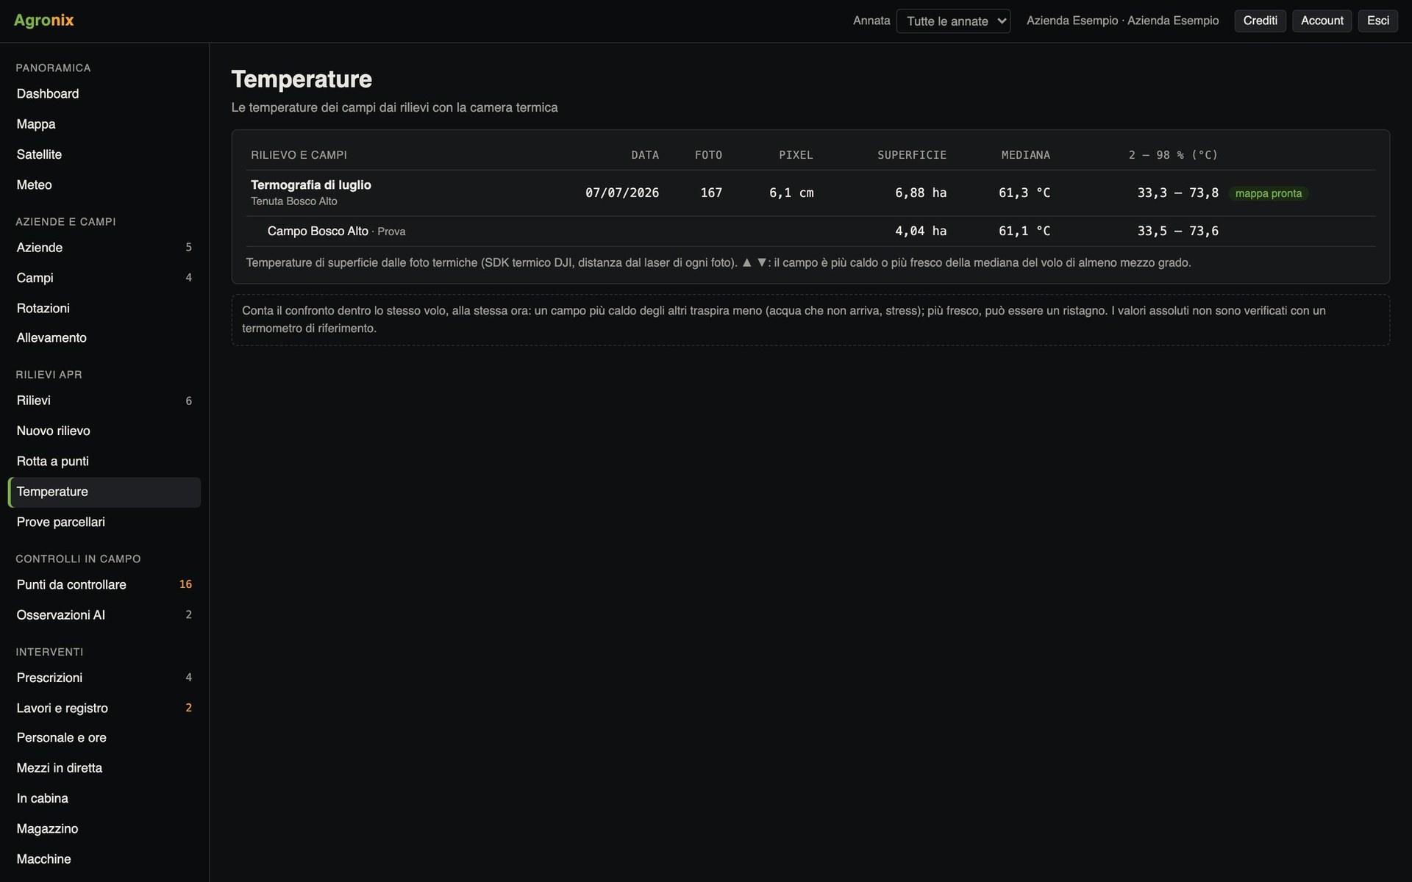
Task: Open the Account button
Action: [1322, 21]
